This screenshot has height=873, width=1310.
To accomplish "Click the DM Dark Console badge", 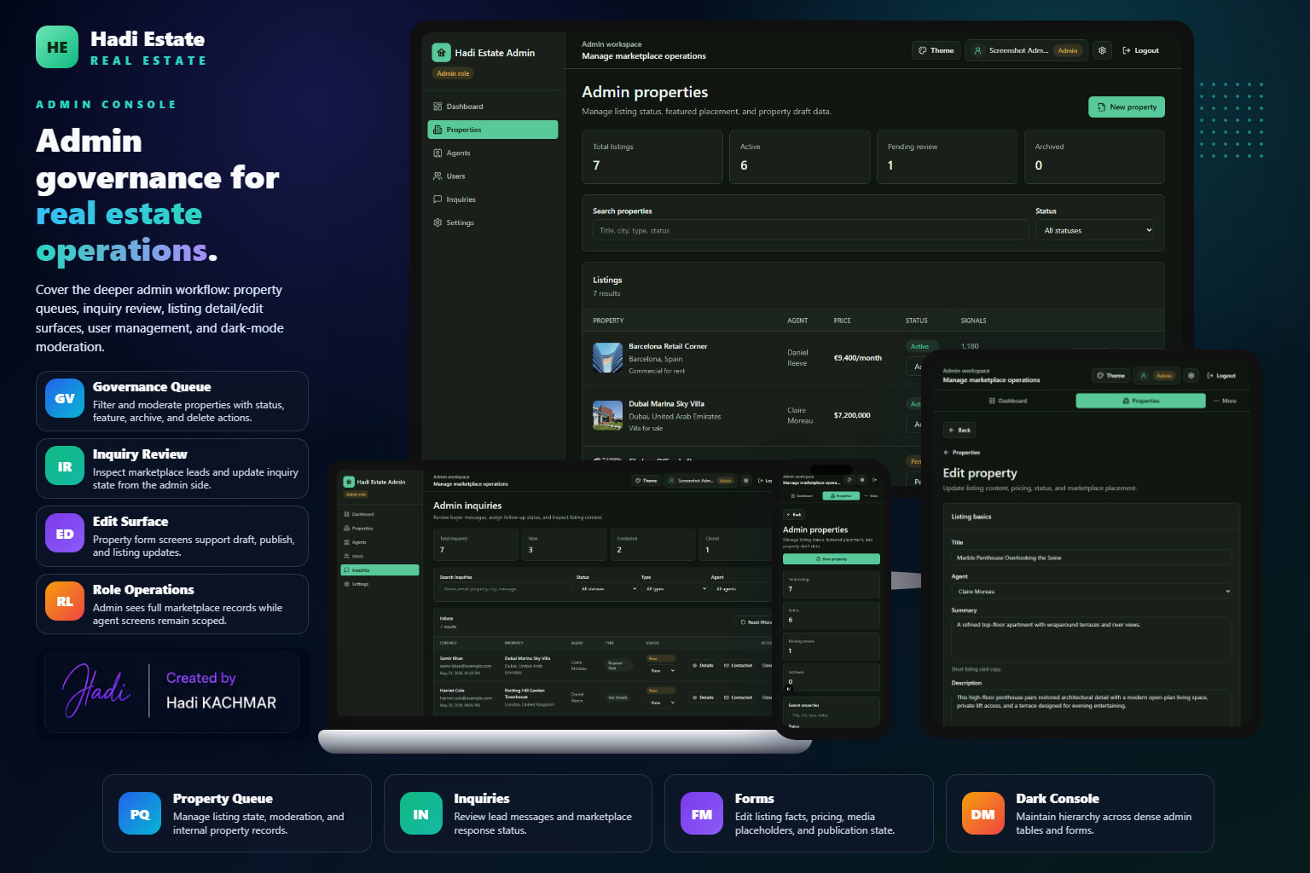I will pyautogui.click(x=982, y=814).
